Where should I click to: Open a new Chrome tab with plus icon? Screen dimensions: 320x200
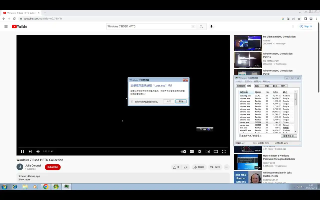click(x=45, y=13)
